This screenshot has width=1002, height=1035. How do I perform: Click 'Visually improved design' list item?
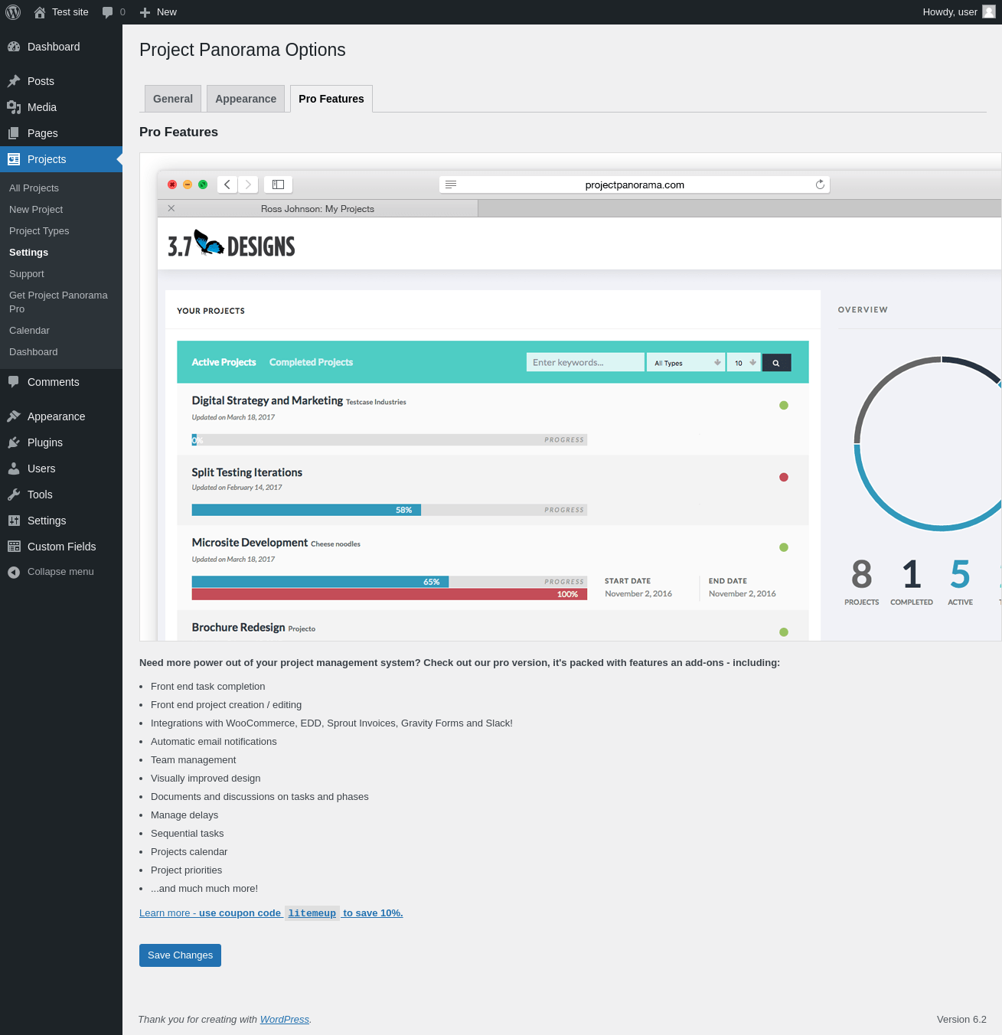point(206,779)
